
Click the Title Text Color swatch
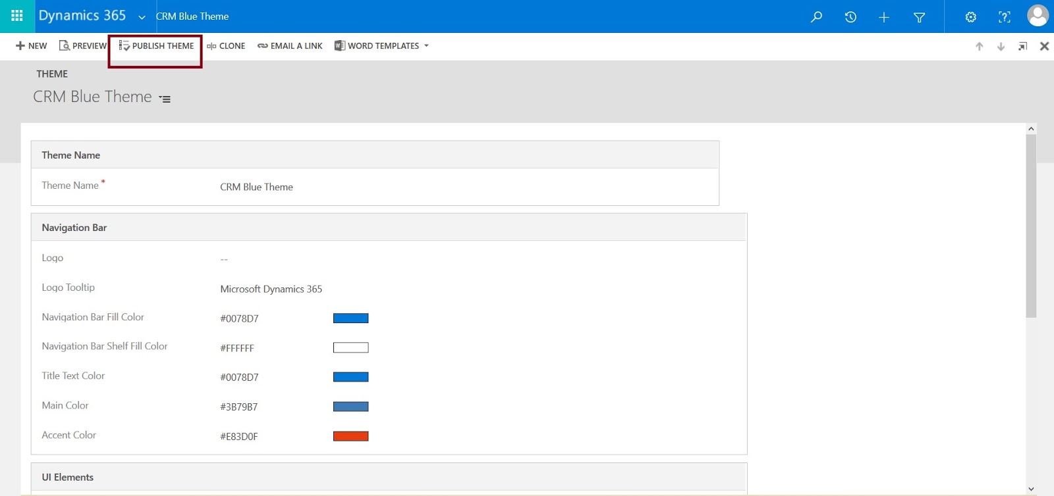(x=350, y=377)
